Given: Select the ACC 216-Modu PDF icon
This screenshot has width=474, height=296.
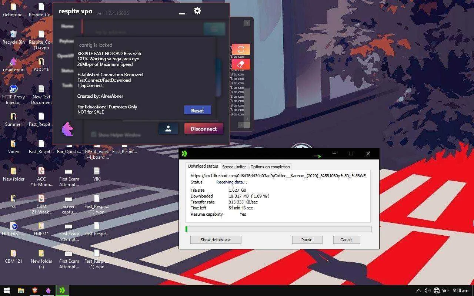Looking at the screenshot, I should coord(41,177).
